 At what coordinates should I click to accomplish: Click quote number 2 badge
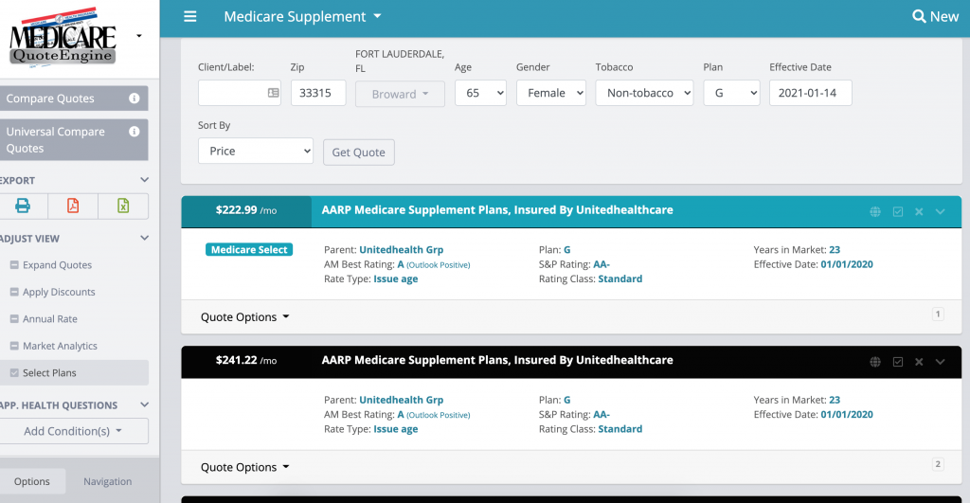(x=938, y=465)
